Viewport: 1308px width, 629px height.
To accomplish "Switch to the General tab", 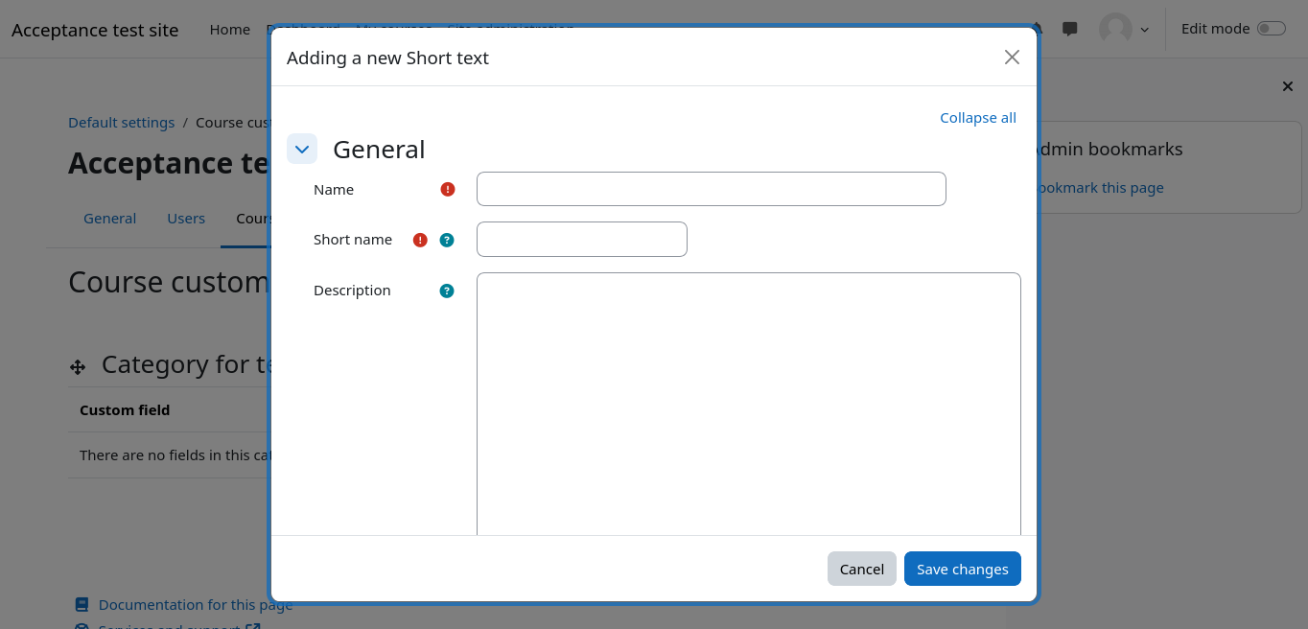I will pos(109,219).
